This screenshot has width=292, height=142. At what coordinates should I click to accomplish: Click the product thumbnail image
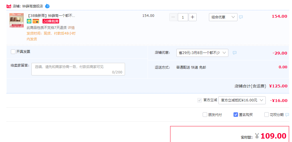17,20
